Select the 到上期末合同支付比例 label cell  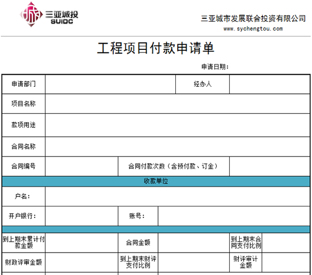click(246, 243)
